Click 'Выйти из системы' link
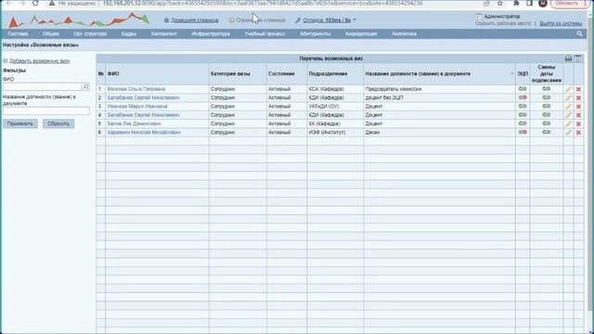The height and width of the screenshot is (334, 594). pos(561,23)
